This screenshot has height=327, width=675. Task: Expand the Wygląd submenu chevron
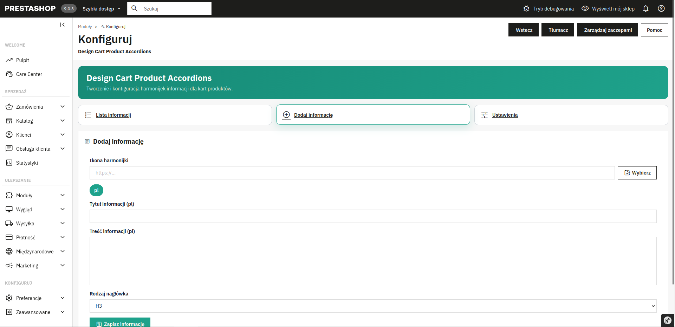(x=63, y=209)
